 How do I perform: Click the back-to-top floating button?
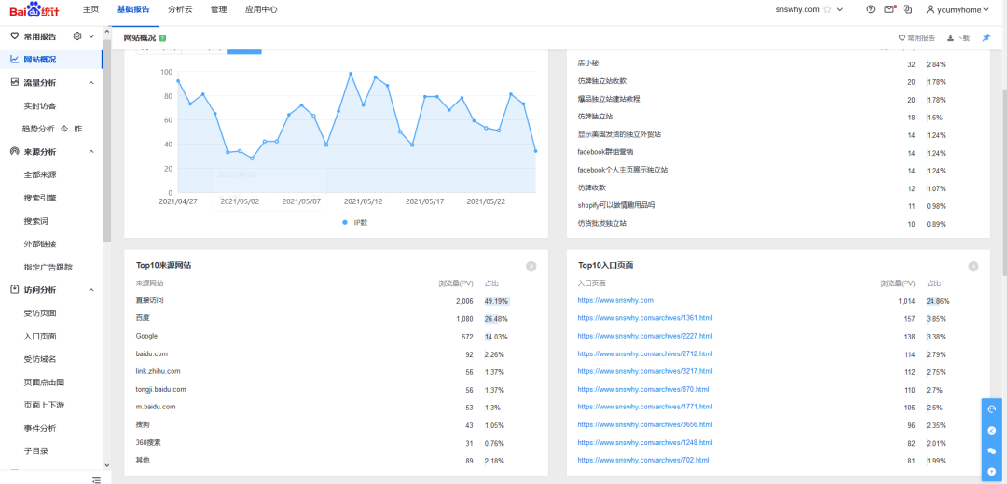click(992, 472)
